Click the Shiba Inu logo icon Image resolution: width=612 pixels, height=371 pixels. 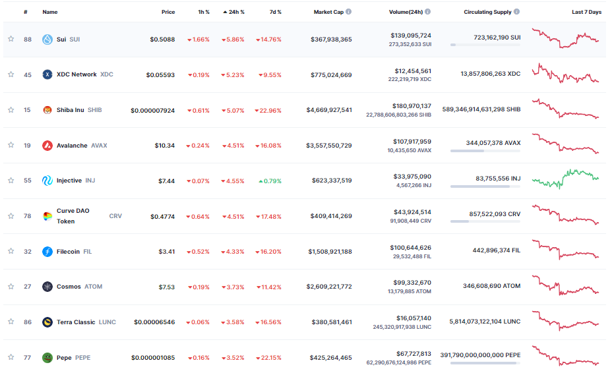click(x=47, y=110)
